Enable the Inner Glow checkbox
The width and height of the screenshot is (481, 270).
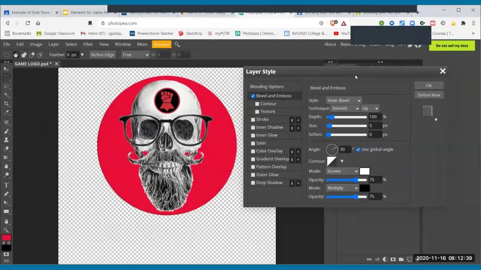click(x=253, y=135)
